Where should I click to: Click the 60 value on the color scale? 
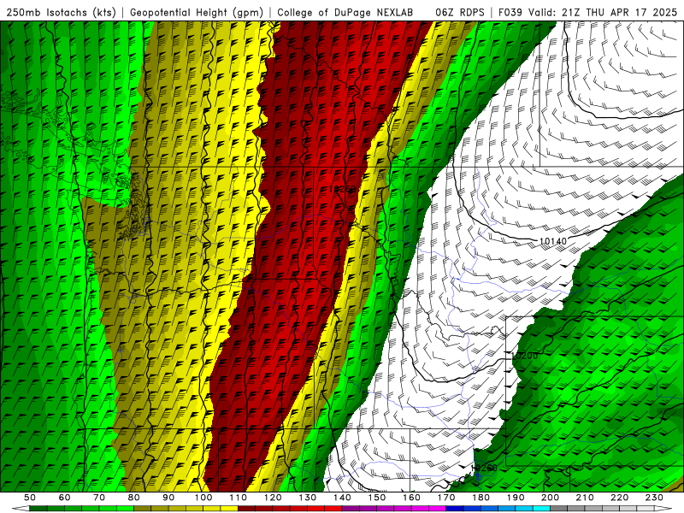[64, 498]
